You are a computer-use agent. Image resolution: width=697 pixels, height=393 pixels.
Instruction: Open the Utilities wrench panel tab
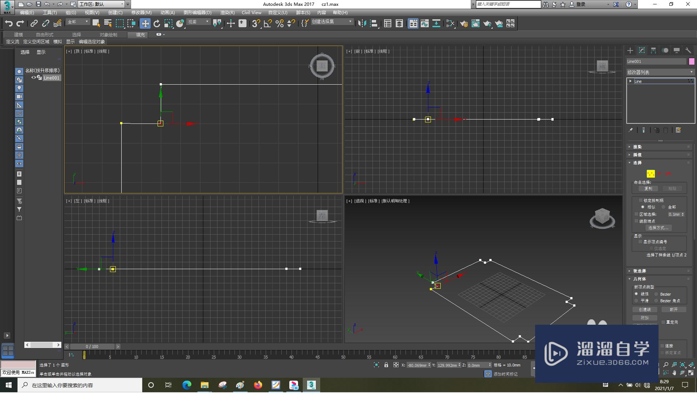click(688, 50)
